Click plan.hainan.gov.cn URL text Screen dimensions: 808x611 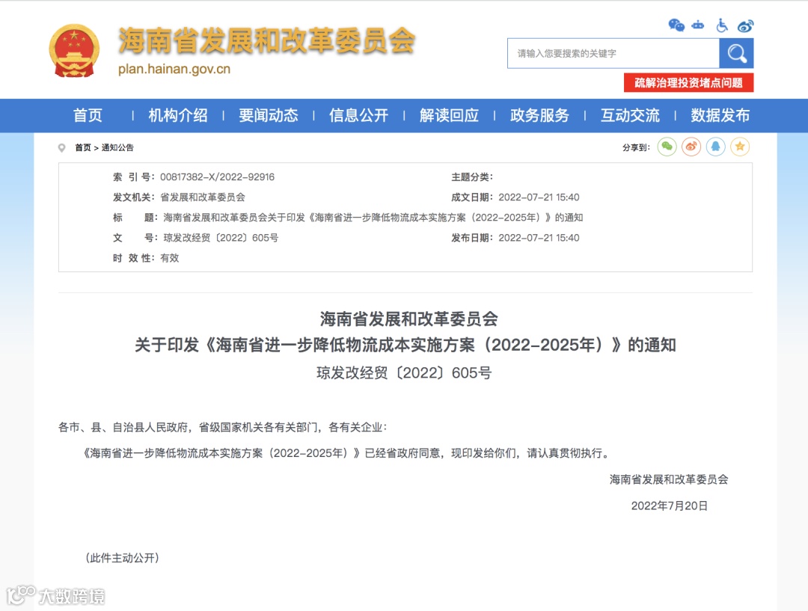(x=174, y=69)
